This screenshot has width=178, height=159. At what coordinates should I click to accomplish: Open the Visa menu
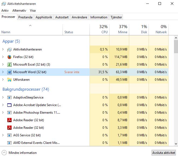(x=33, y=11)
